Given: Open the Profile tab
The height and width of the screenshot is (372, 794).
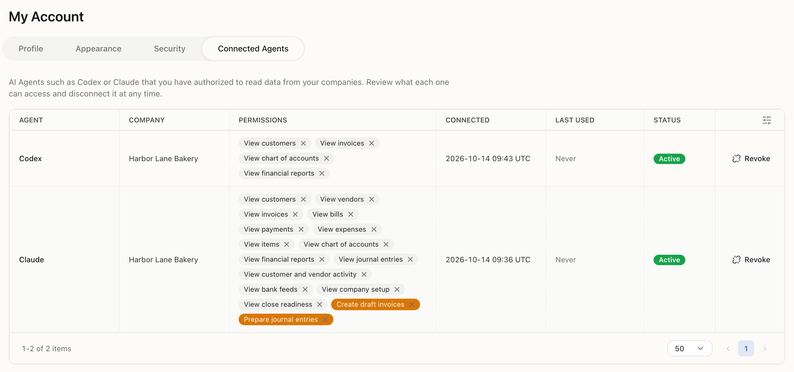Looking at the screenshot, I should coord(31,49).
